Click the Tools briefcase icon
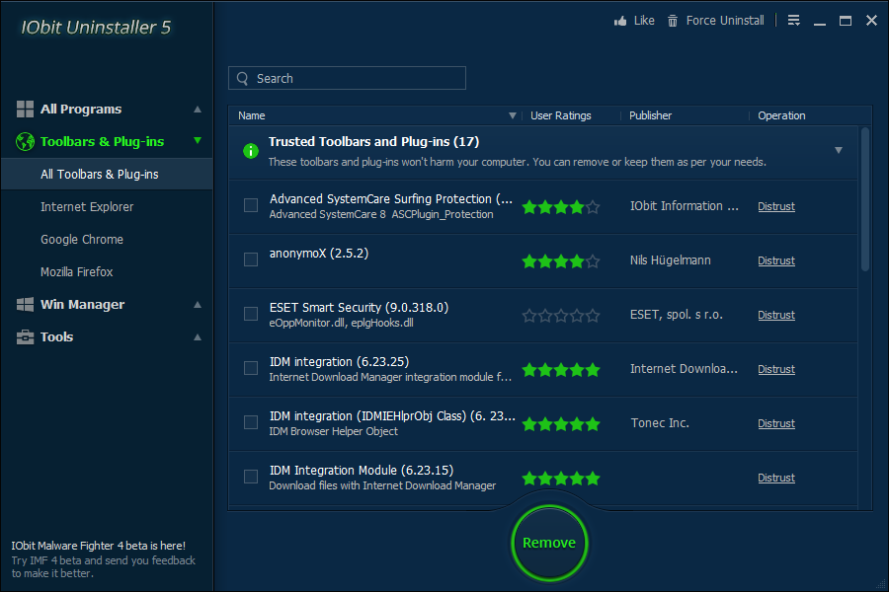This screenshot has height=592, width=889. 25,337
